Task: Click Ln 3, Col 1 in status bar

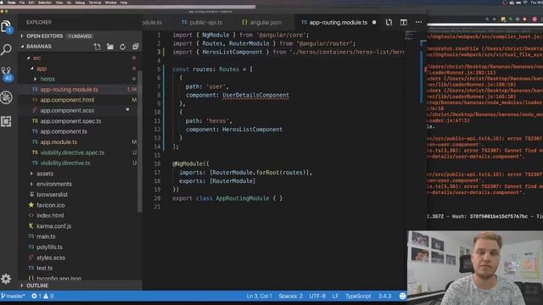Action: [x=259, y=296]
